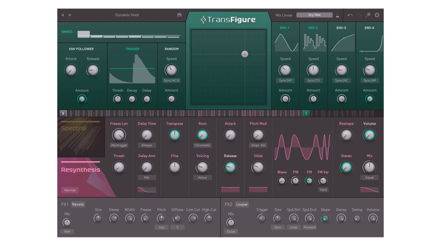441x243 pixels.
Task: Open settings with the gear icon
Action: click(377, 15)
